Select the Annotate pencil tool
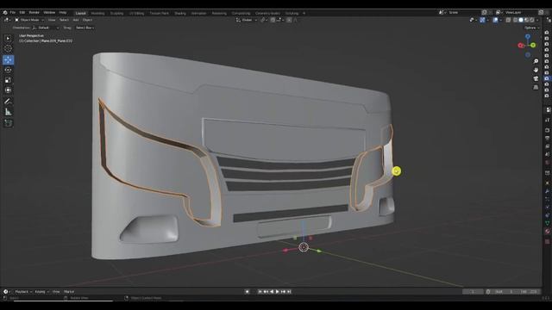 pyautogui.click(x=8, y=102)
